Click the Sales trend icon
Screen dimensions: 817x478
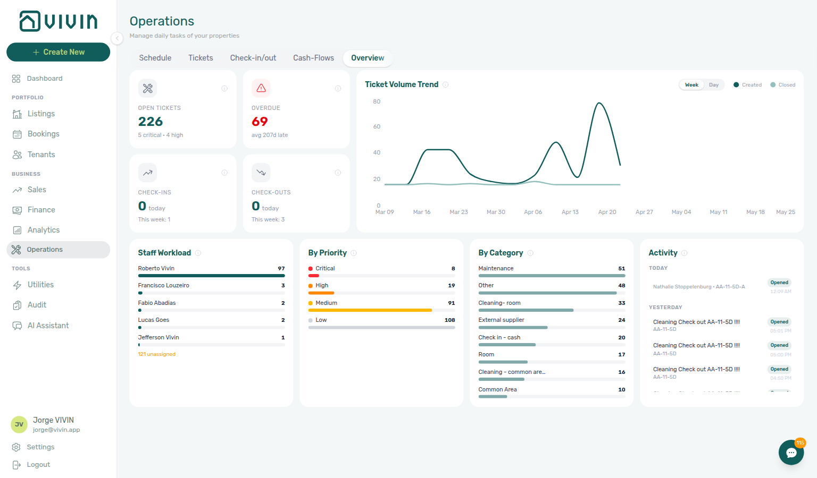[x=17, y=190]
